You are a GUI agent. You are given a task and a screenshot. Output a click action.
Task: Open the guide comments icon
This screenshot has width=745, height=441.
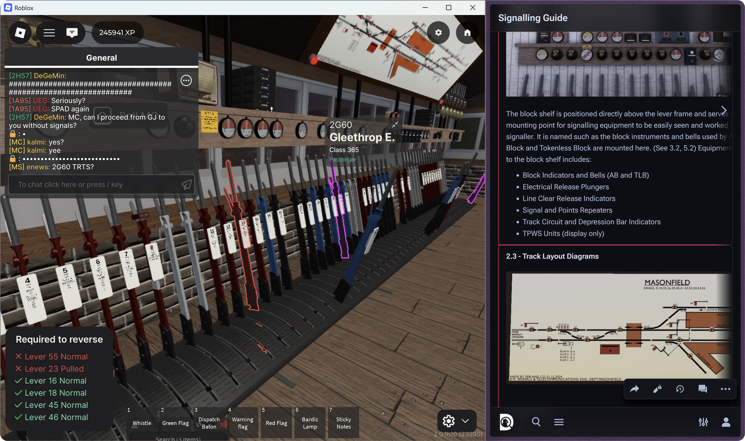pyautogui.click(x=703, y=389)
